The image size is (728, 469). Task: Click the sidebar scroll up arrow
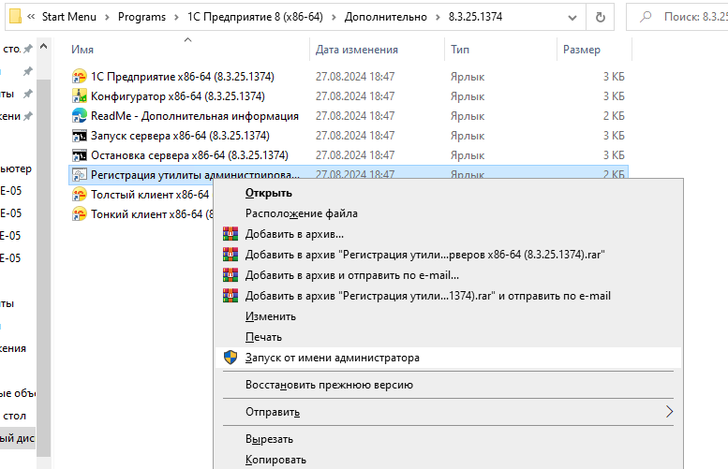coord(43,47)
